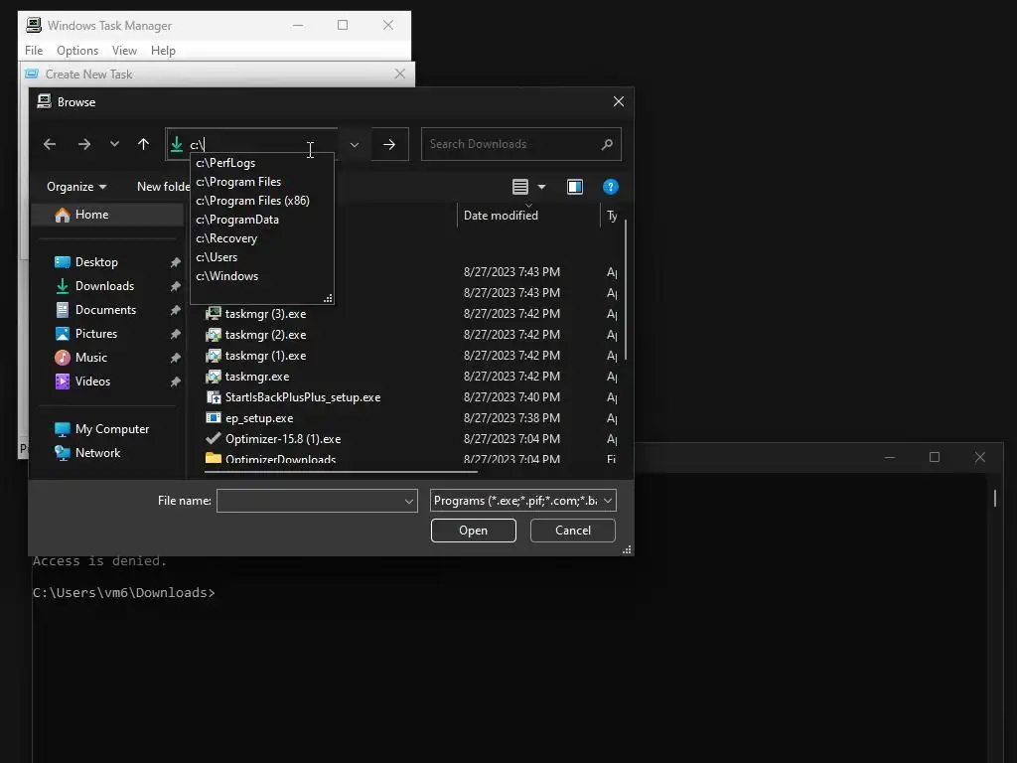Open recent locations chevron next to Forward
This screenshot has width=1017, height=763.
click(x=114, y=144)
